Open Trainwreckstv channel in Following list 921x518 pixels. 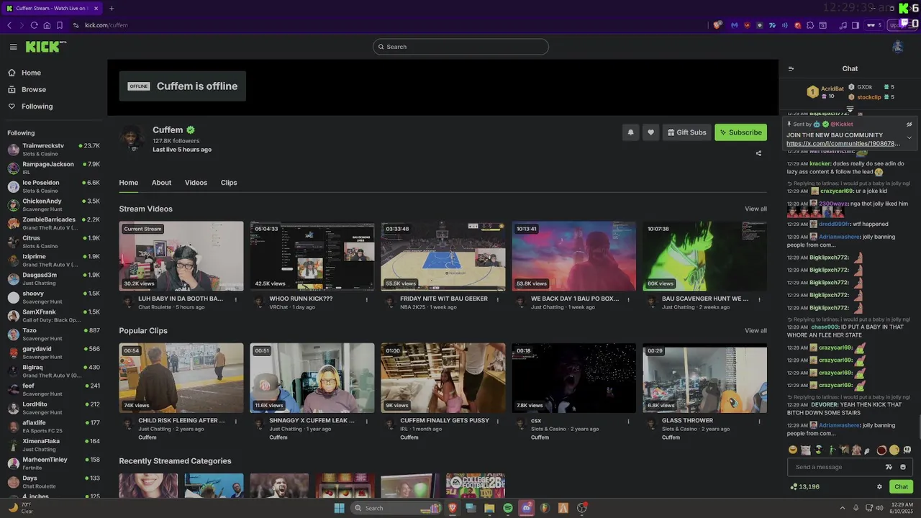53,150
